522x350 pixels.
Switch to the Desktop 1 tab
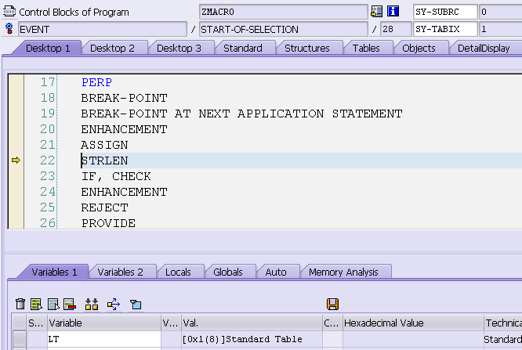click(x=48, y=49)
